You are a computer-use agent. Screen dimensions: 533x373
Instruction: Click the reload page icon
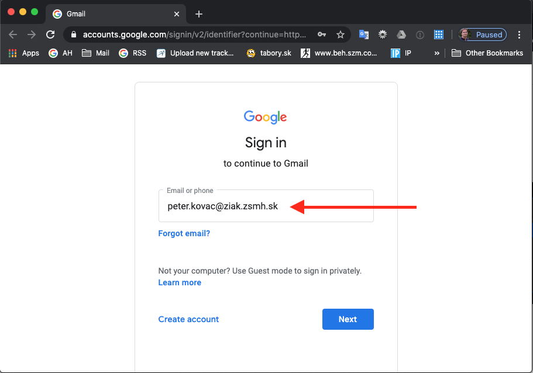pyautogui.click(x=50, y=34)
